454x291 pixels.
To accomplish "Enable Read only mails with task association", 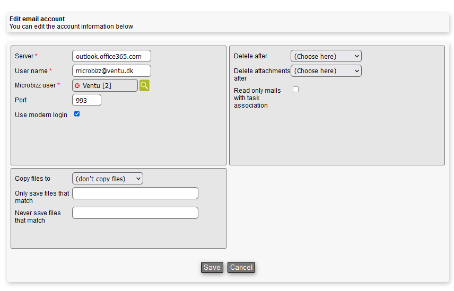I will (x=296, y=90).
